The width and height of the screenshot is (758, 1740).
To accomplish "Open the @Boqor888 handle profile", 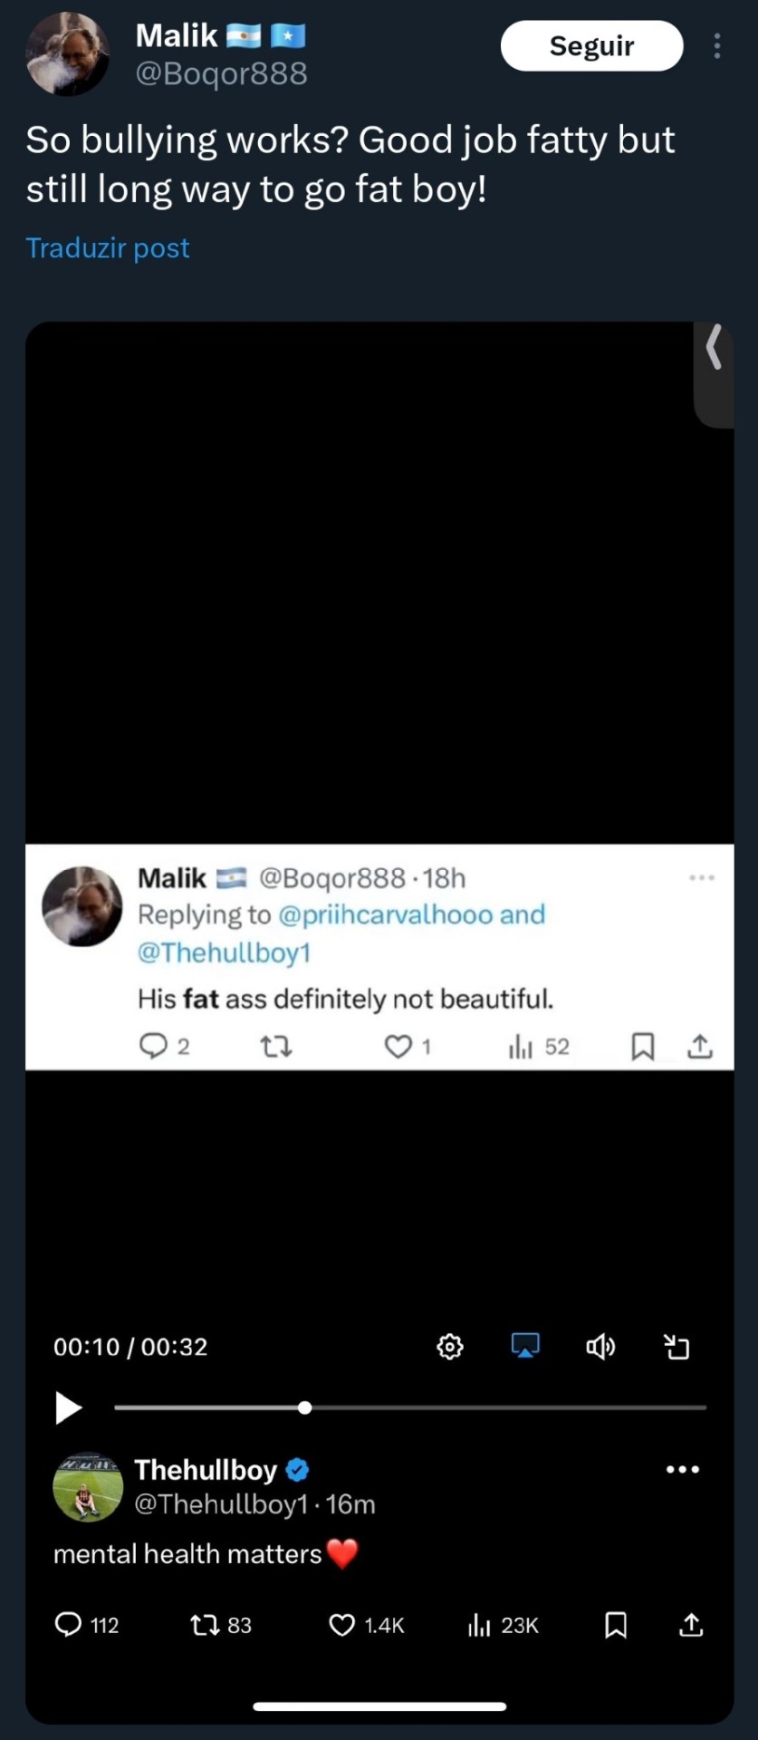I will (221, 73).
